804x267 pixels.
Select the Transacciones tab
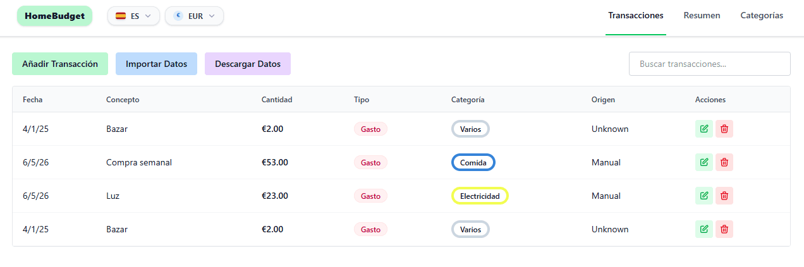click(636, 16)
